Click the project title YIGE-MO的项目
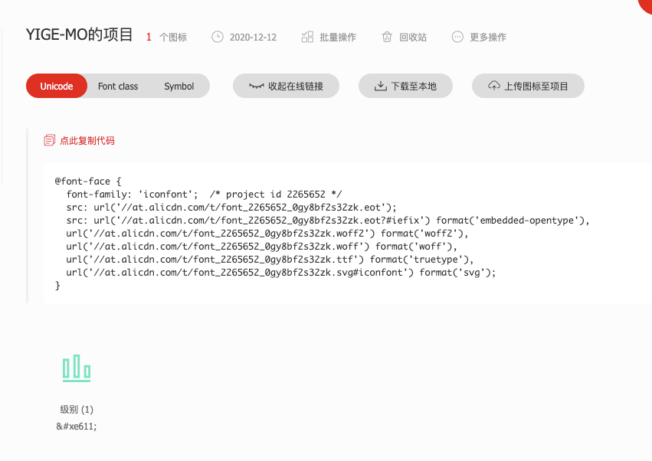652x461 pixels. 80,34
